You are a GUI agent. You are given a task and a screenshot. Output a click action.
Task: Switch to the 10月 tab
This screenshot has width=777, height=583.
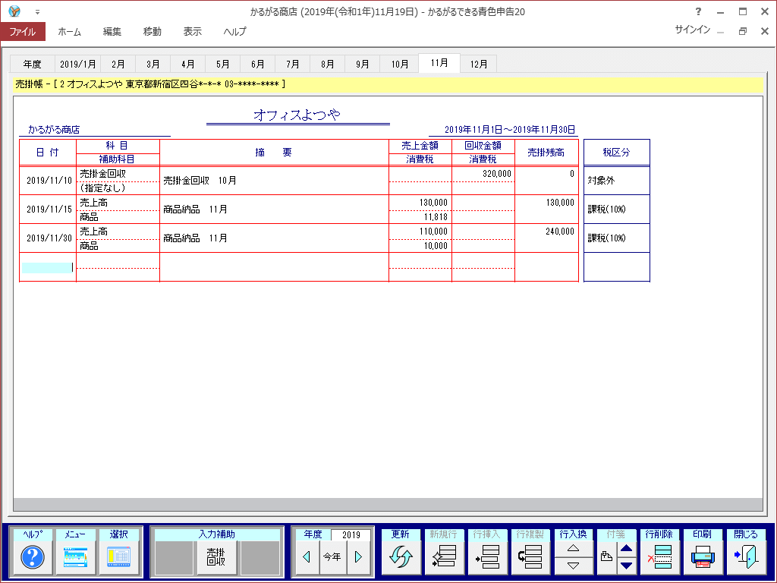point(399,64)
